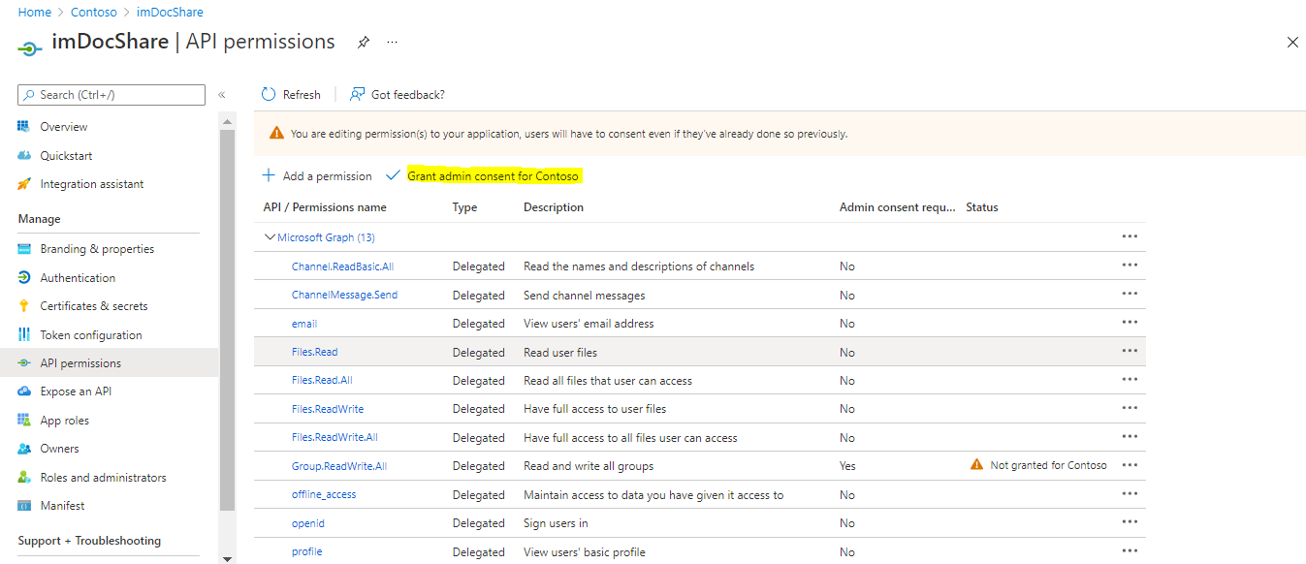This screenshot has width=1306, height=564.
Task: Open the Group.ReadWrite.All permission link
Action: click(339, 466)
